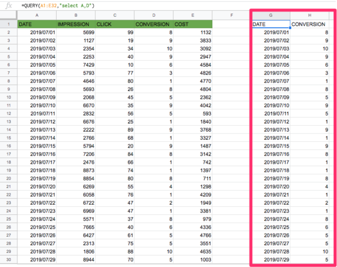Image resolution: width=337 pixels, height=267 pixels.
Task: Click the select-all corner box
Action: (8, 15)
